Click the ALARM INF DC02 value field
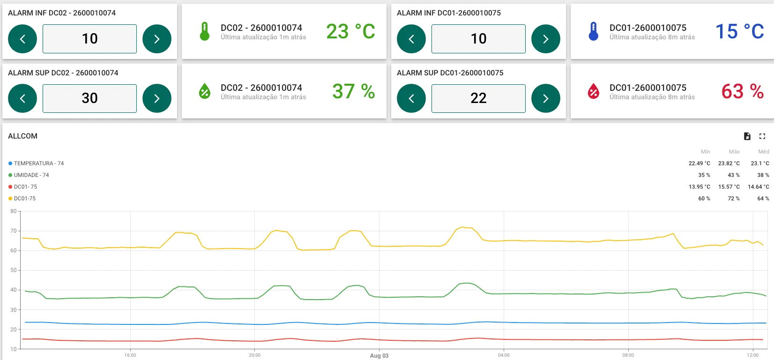774x360 pixels. [89, 39]
